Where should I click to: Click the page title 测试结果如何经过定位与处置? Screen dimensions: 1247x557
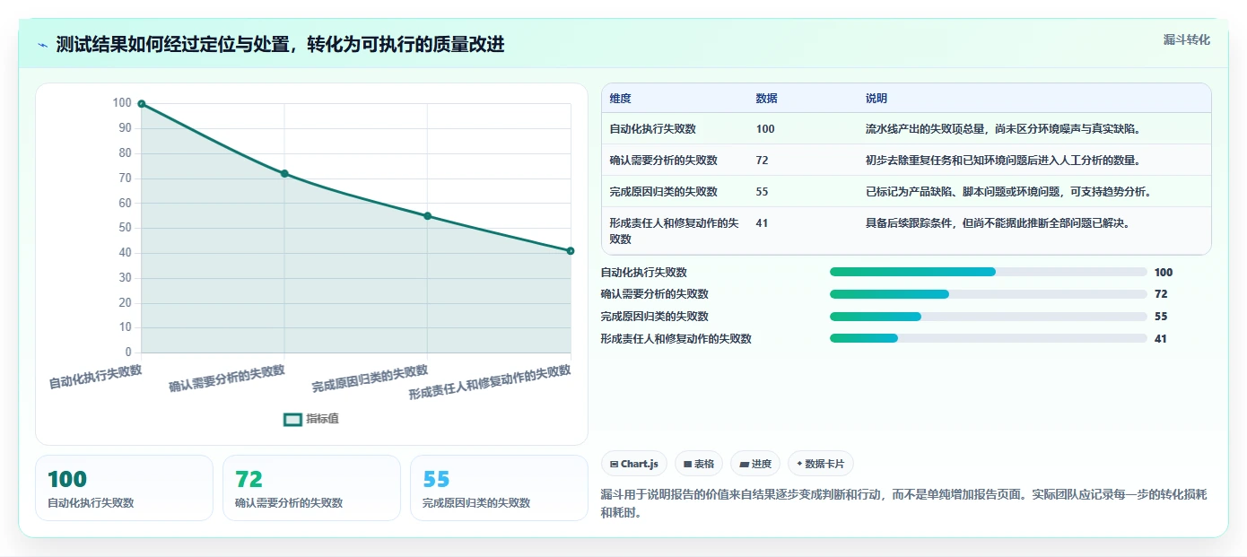[280, 44]
